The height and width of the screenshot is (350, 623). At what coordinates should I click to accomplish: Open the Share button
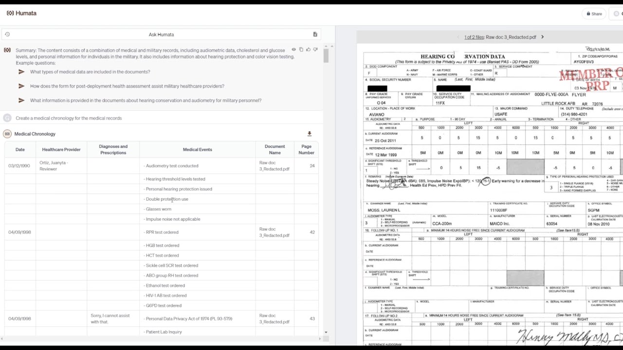[594, 14]
